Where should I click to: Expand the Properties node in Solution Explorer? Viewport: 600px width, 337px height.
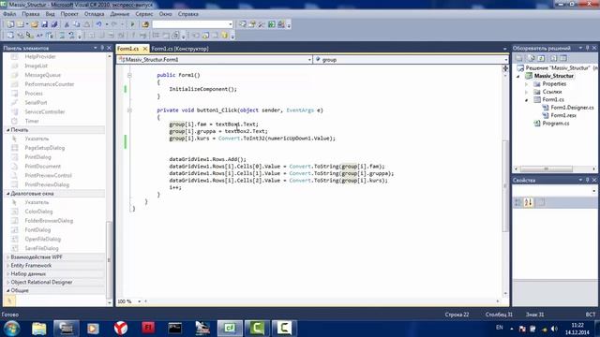pos(527,84)
